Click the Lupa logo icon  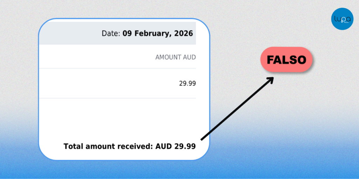(x=342, y=19)
